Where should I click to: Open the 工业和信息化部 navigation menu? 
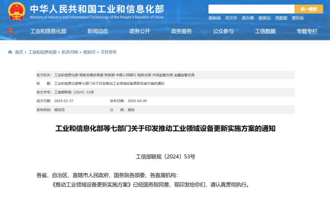[x=48, y=31]
